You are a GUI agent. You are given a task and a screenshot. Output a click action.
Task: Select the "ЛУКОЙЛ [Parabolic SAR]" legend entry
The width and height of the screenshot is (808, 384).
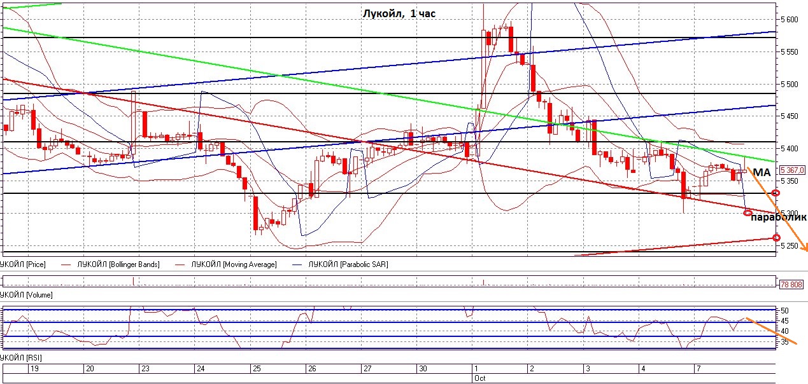point(348,264)
